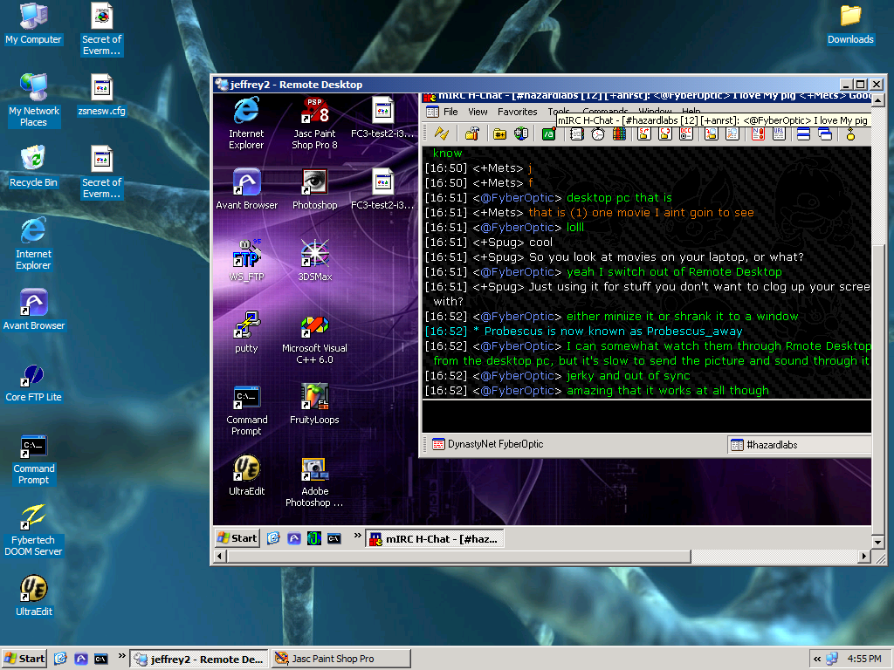Switch to the #hazardlabs switchbar tab

coord(800,444)
